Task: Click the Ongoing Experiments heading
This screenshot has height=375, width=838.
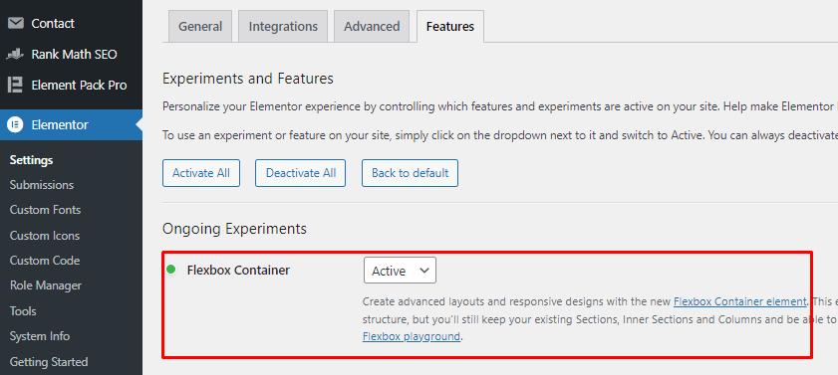Action: 234,229
